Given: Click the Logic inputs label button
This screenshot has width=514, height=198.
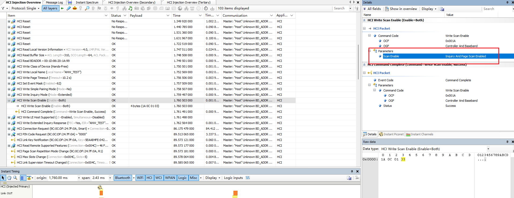Looking at the screenshot, I should [x=233, y=178].
